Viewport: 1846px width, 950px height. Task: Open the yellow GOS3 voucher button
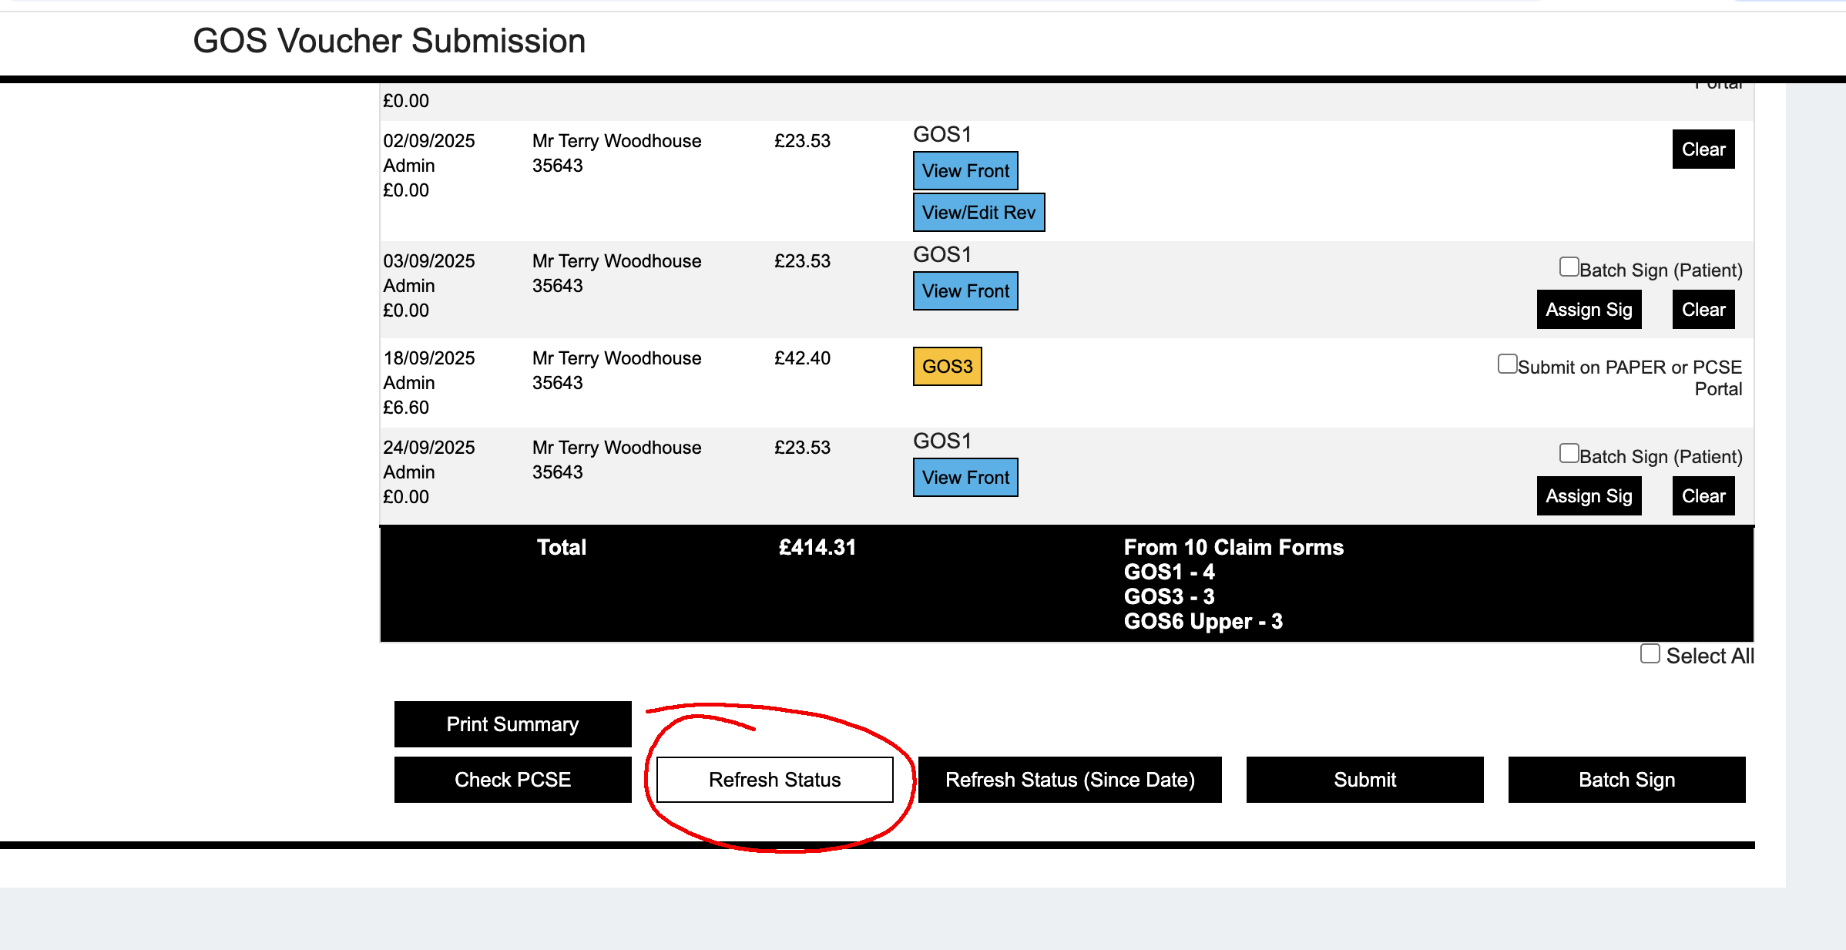pos(947,367)
